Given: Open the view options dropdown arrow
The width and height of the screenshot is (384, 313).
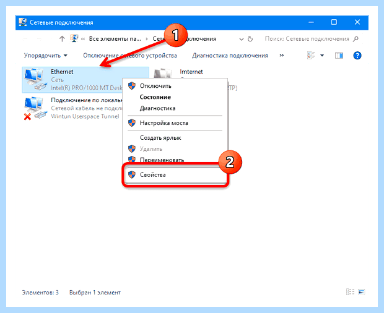Looking at the screenshot, I should [x=322, y=56].
